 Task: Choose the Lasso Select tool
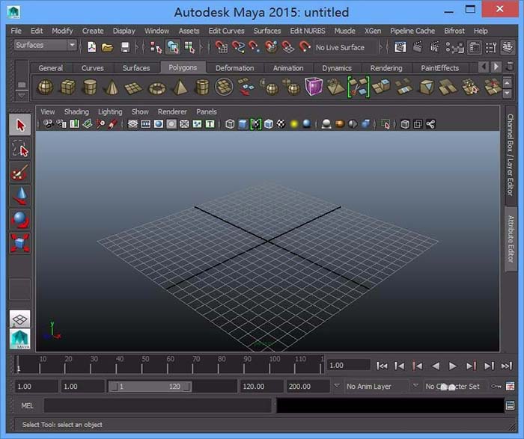[x=20, y=150]
